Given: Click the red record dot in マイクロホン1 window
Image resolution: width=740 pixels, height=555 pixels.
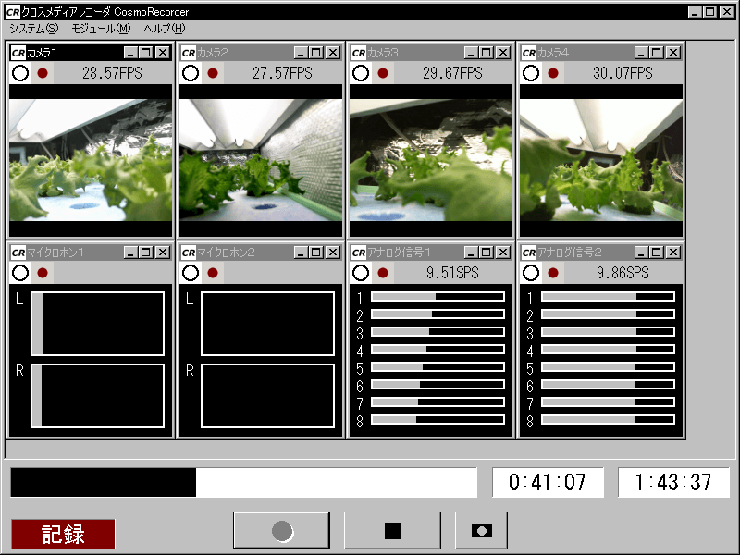Looking at the screenshot, I should [43, 273].
